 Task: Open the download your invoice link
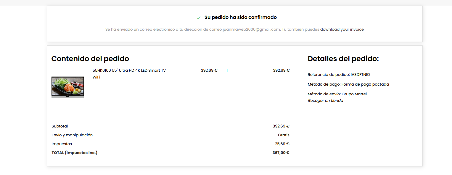coord(342,30)
